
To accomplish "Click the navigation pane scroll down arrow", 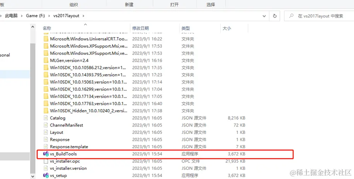I will pos(33,176).
